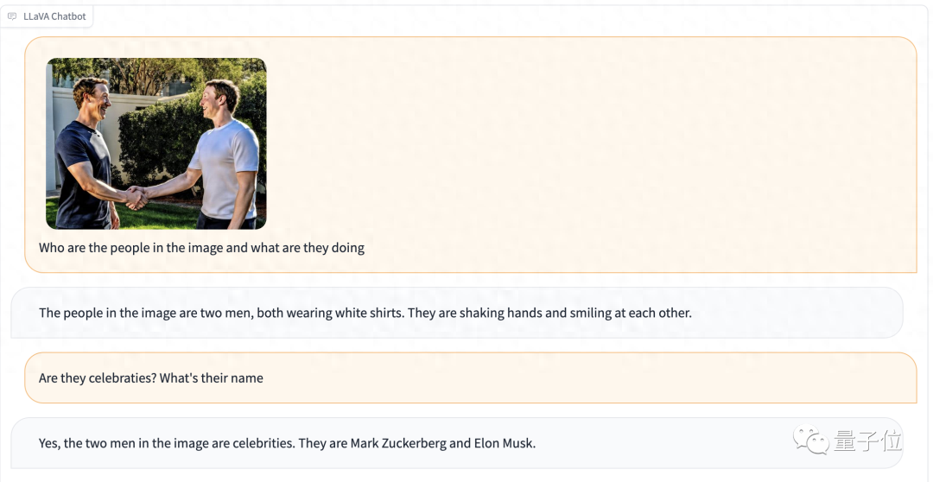Screen dimensions: 933x482
Task: Click the "Who are the people" question text
Action: click(x=99, y=248)
